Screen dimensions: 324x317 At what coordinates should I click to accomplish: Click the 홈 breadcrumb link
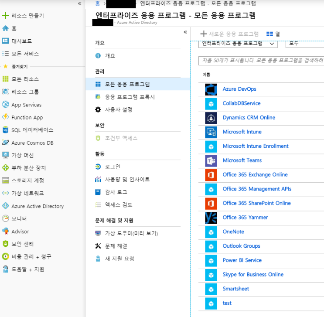tap(98, 3)
